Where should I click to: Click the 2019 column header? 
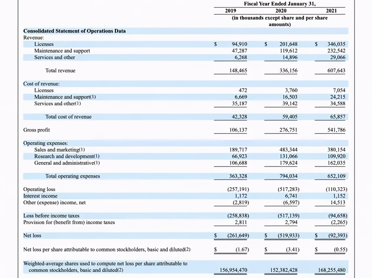[231, 11]
